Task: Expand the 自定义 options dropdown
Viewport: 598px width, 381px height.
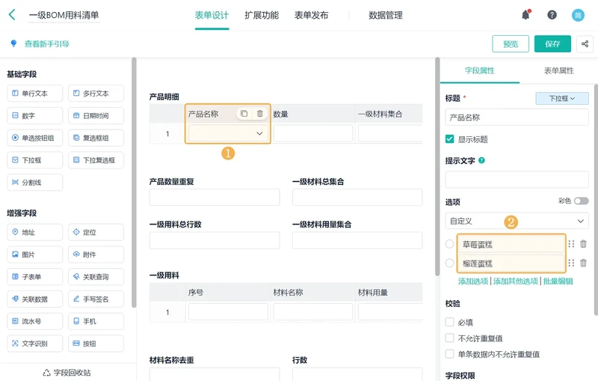Action: 517,221
